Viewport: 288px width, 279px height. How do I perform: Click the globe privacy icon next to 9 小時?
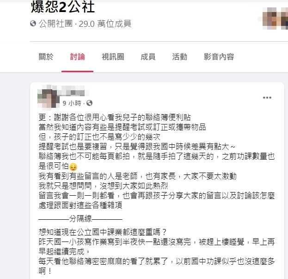(89, 103)
